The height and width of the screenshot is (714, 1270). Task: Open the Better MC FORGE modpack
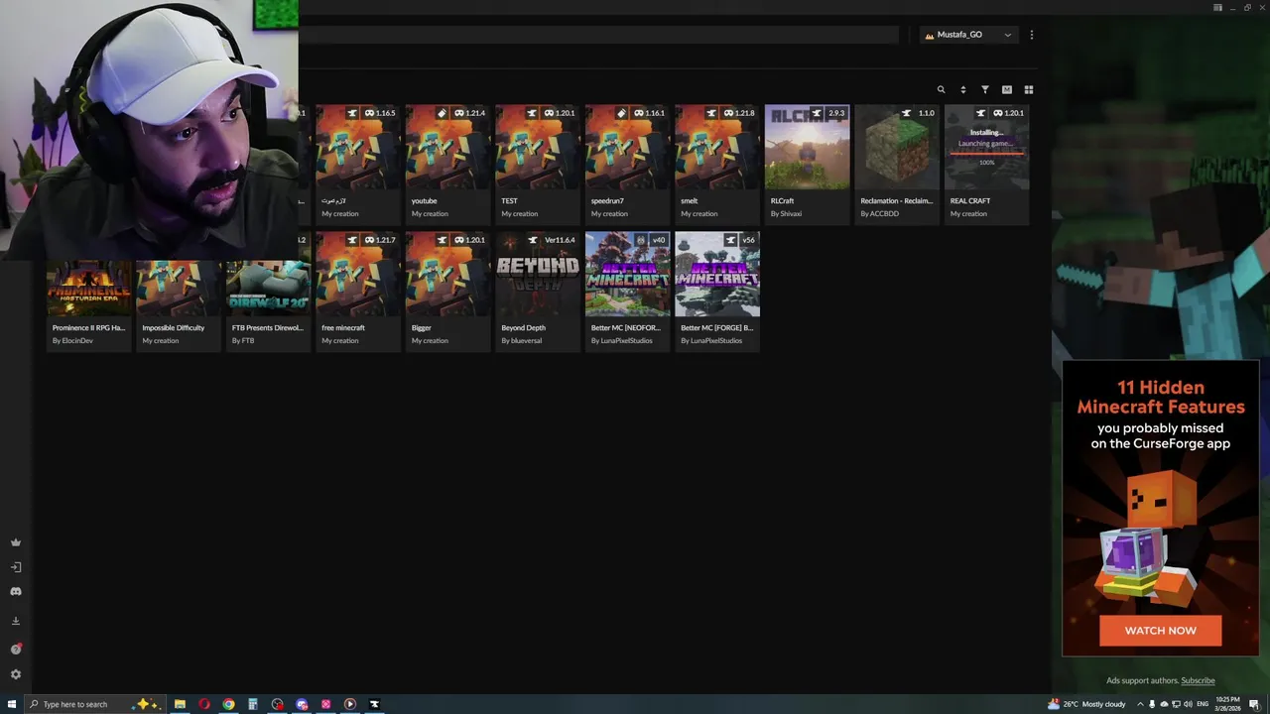click(717, 292)
